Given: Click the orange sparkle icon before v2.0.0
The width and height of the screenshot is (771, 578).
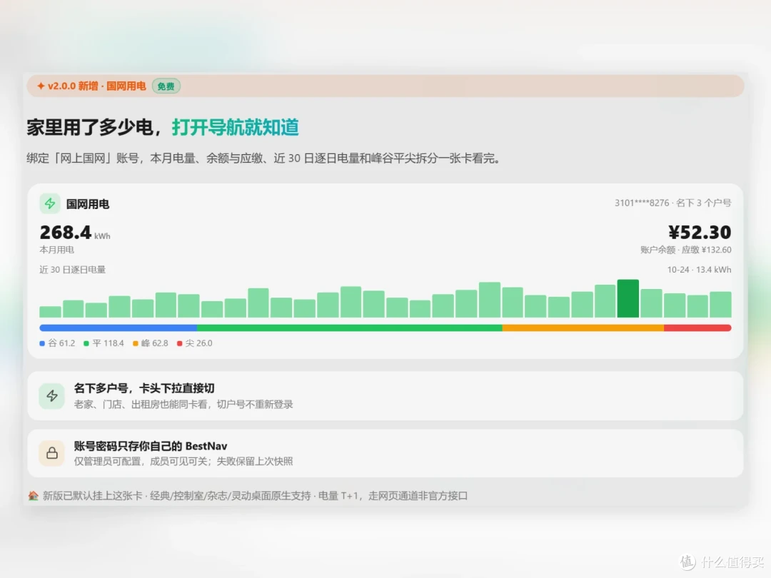Looking at the screenshot, I should click(x=41, y=86).
